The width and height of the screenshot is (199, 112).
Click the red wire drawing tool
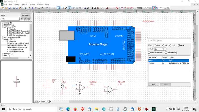pyautogui.click(x=117, y=8)
